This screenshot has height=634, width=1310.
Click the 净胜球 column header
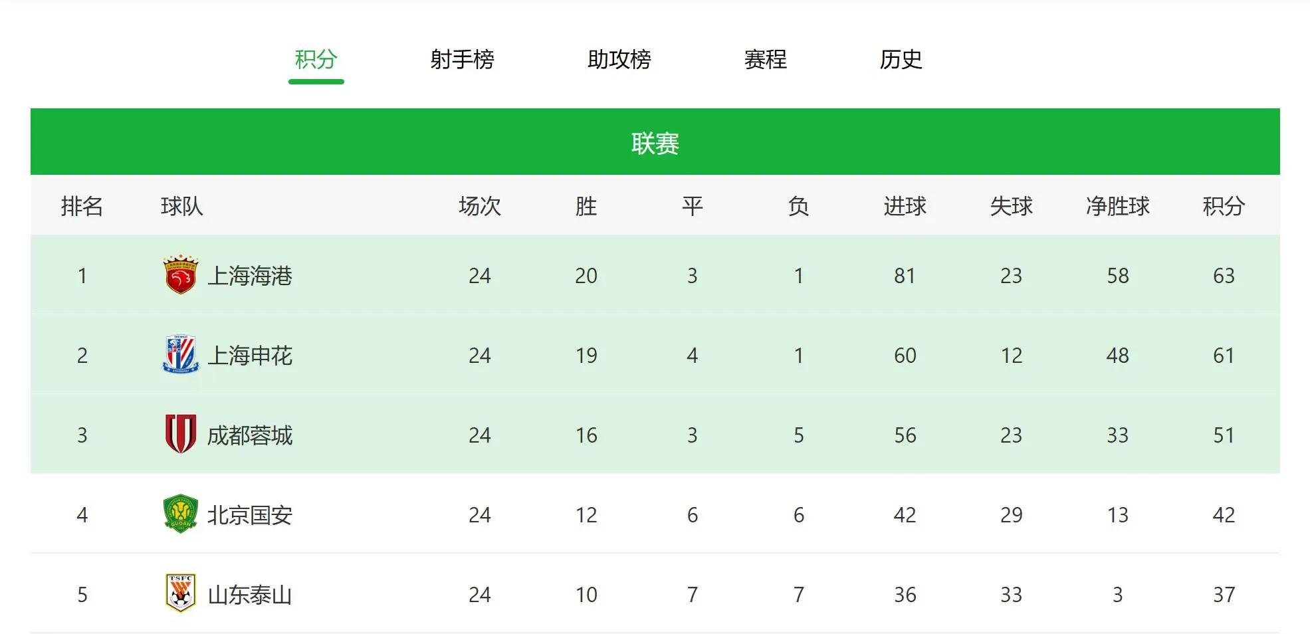[1118, 206]
